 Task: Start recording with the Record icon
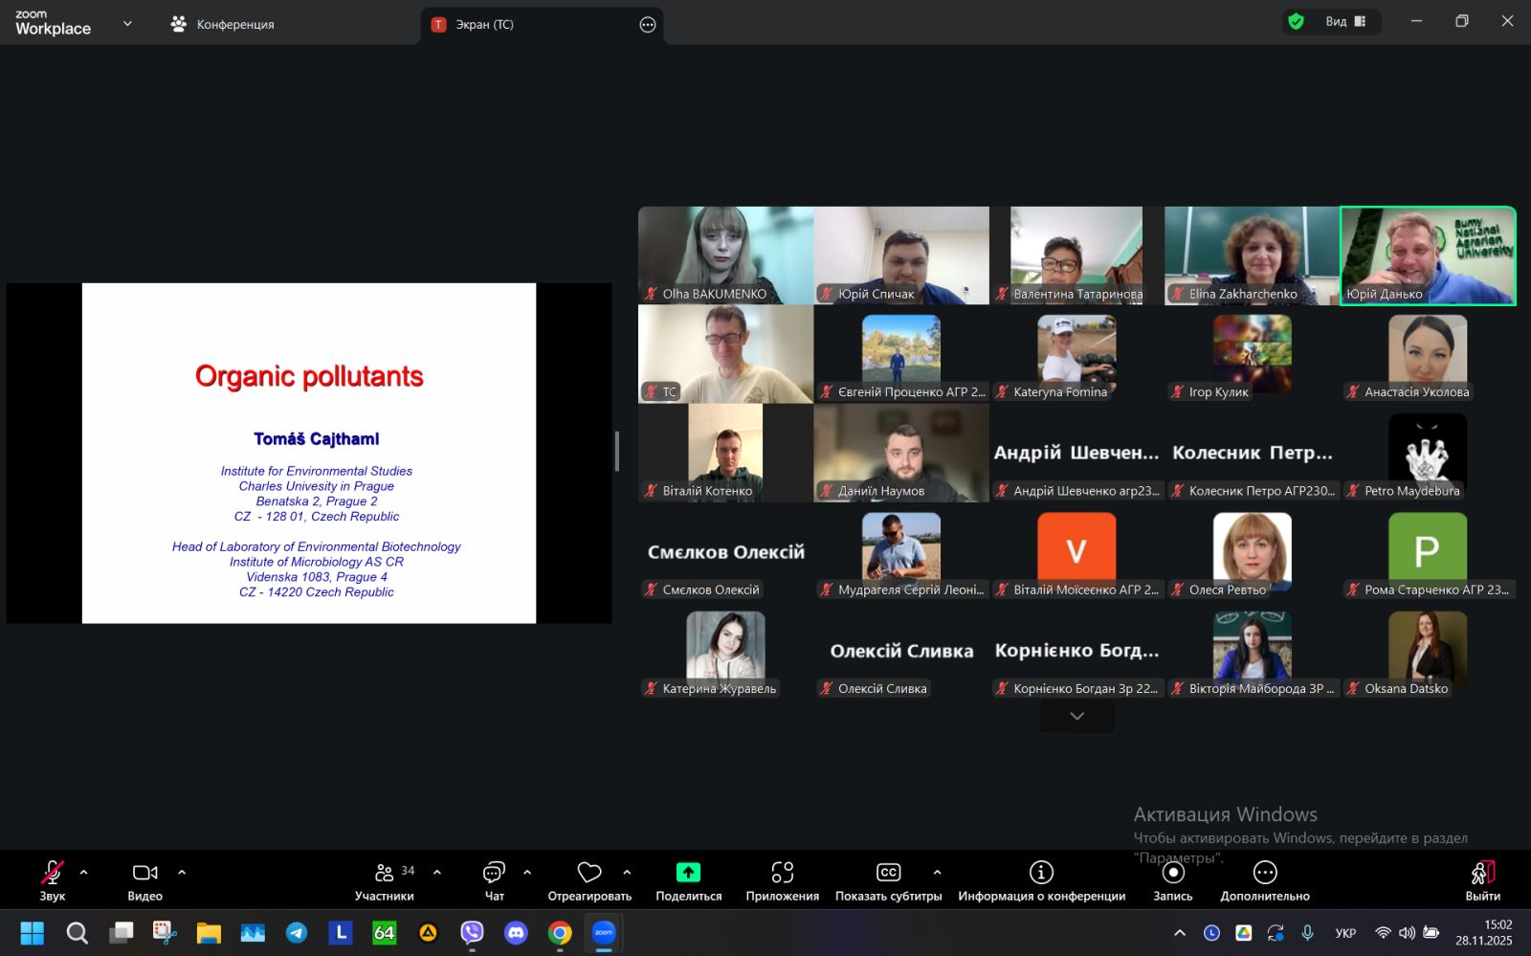coord(1172,873)
